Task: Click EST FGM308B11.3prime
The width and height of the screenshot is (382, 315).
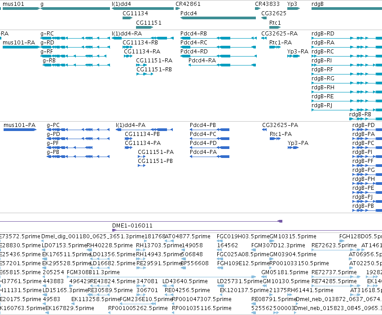Action: (93, 272)
